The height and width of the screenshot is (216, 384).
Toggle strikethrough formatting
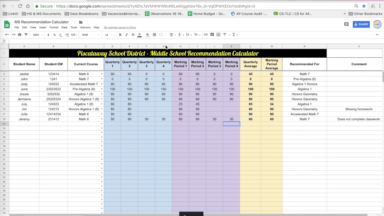click(133, 35)
